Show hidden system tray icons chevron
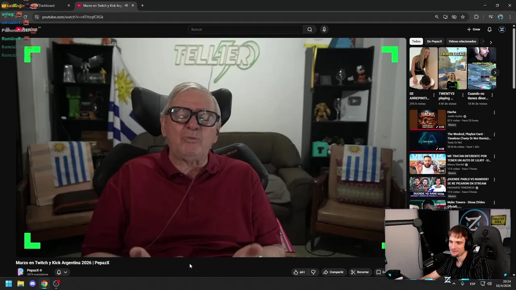 point(454,284)
